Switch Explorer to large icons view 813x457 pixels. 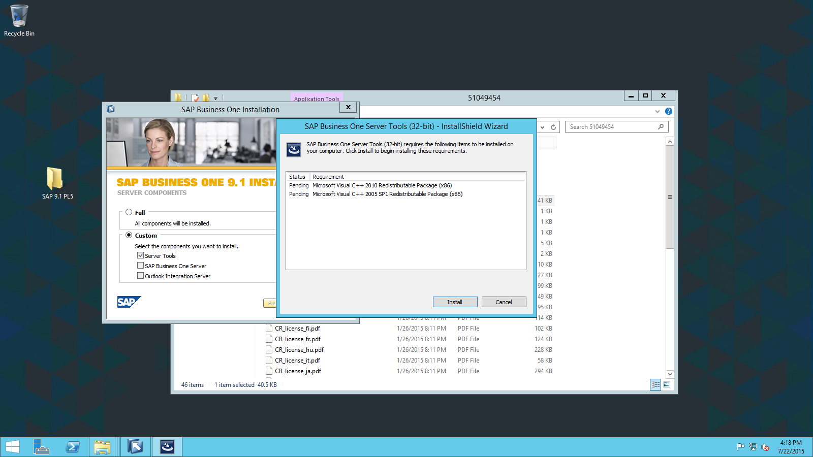667,385
